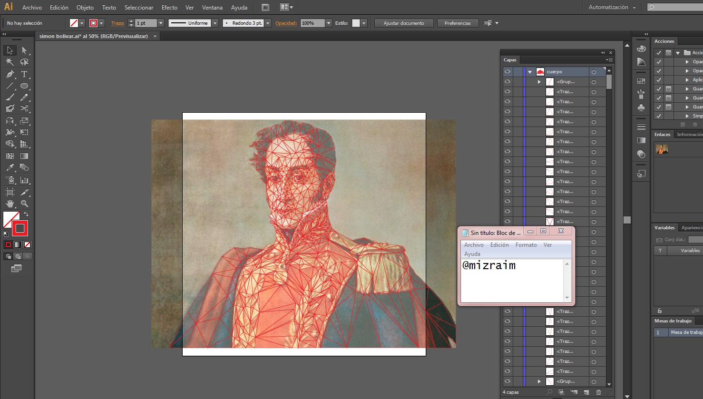Select the Magic Wand tool
The image size is (703, 399).
pyautogui.click(x=10, y=62)
